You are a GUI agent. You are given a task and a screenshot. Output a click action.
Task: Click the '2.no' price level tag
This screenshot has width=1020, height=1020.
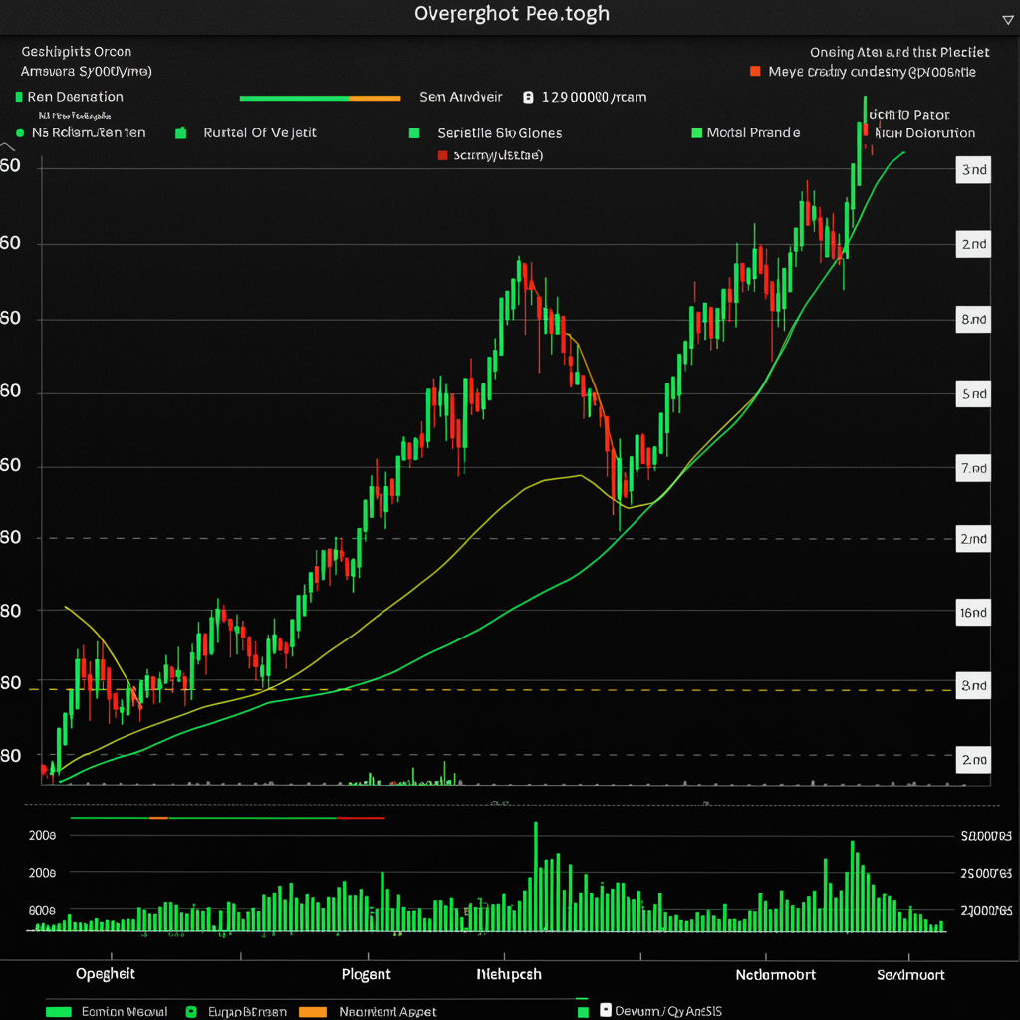pyautogui.click(x=973, y=760)
